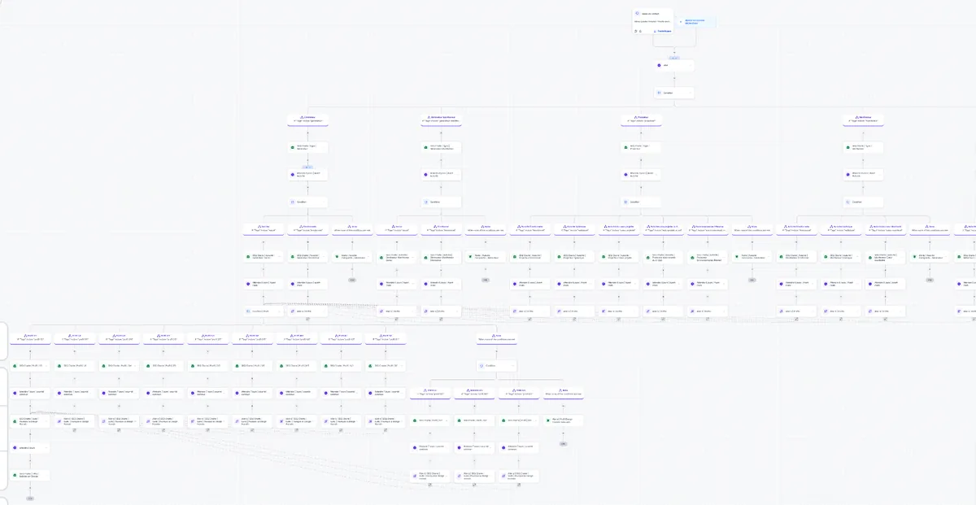Select the leftmost top-level branch header
This screenshot has width=976, height=505.
point(308,119)
